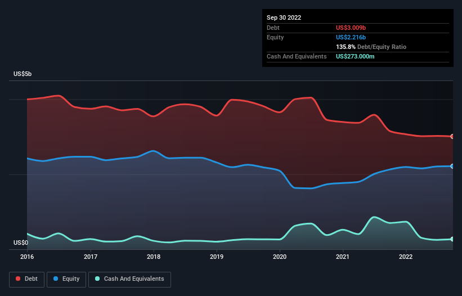Select the 2021 x-axis label
This screenshot has width=462, height=296.
click(x=343, y=257)
